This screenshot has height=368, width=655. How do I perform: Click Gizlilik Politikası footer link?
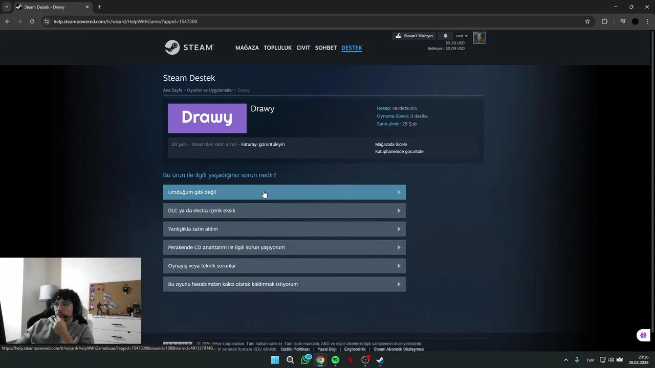coord(295,349)
